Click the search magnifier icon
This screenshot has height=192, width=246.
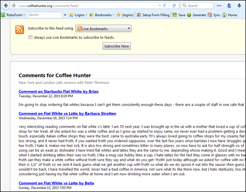(x=184, y=5)
